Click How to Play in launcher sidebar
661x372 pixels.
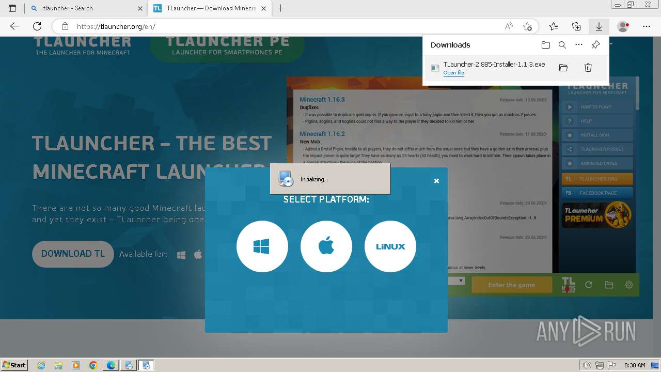click(x=597, y=107)
